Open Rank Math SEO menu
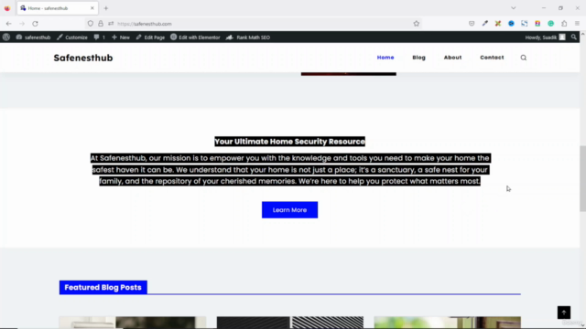 248,37
